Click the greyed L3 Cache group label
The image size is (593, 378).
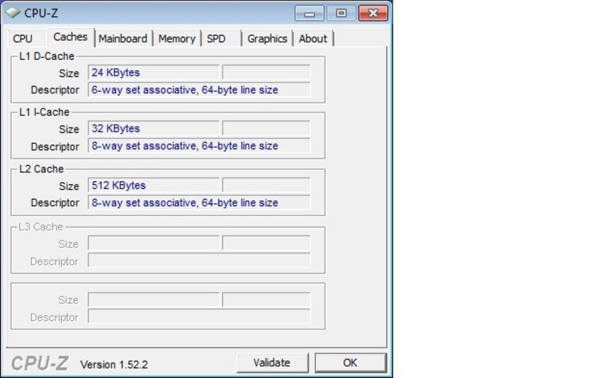[x=41, y=226]
